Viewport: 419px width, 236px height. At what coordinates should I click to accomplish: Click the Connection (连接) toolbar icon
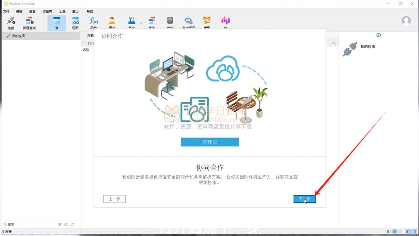tap(11, 23)
